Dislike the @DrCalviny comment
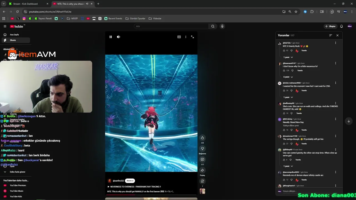Screen dimensions: 356x200 291,130
